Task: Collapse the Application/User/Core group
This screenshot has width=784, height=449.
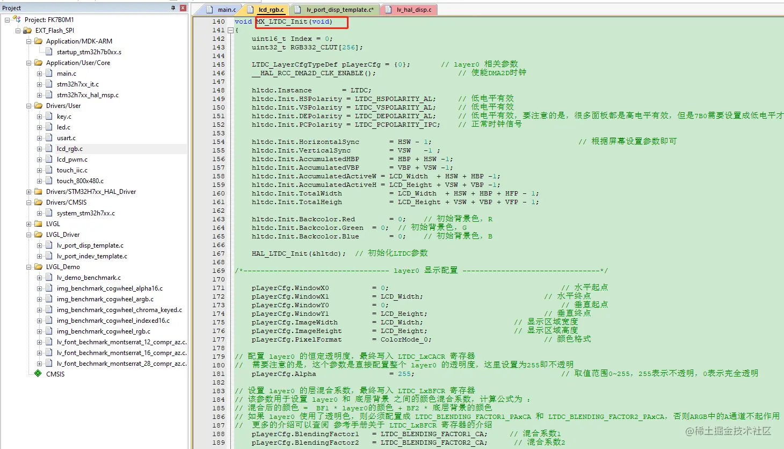Action: tap(28, 63)
